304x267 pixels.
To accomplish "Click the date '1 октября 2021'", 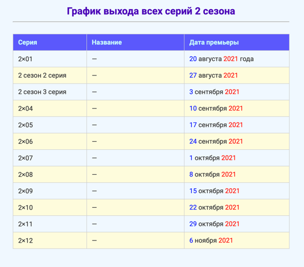I will 212,158.
